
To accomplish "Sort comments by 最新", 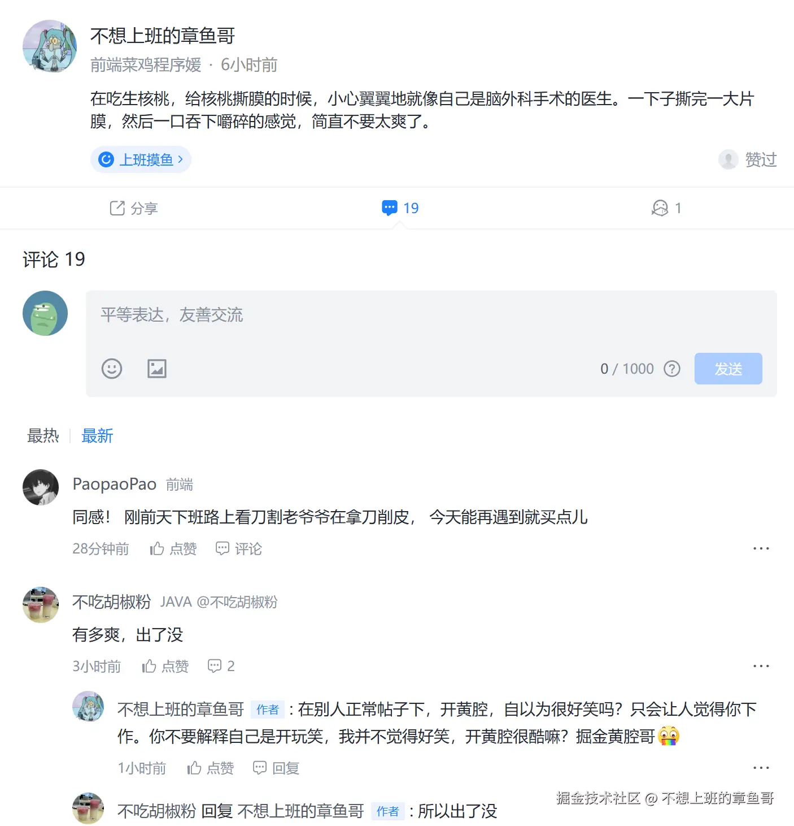I will tap(97, 436).
